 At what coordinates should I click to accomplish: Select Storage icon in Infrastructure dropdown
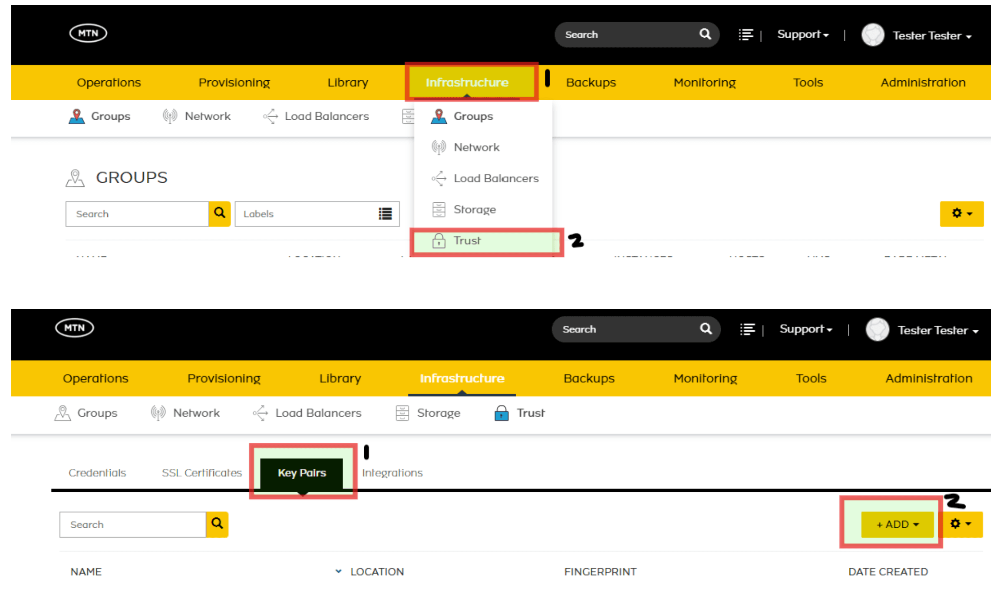click(x=439, y=210)
